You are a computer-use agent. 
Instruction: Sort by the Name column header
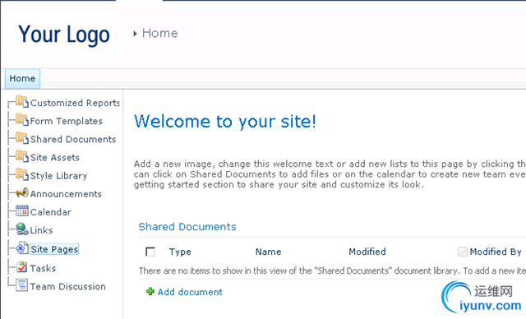269,252
